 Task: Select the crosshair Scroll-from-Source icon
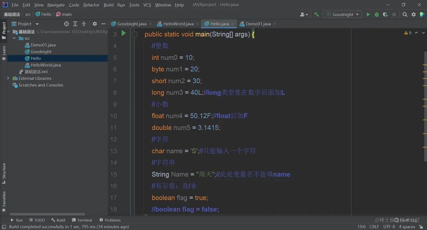pos(66,24)
